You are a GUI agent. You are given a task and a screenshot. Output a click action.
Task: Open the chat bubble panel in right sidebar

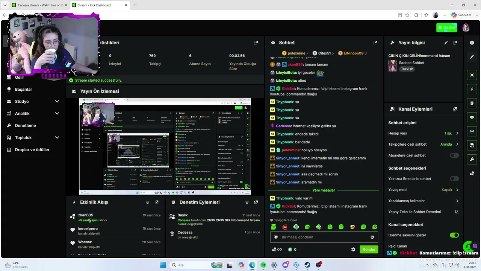click(x=472, y=117)
